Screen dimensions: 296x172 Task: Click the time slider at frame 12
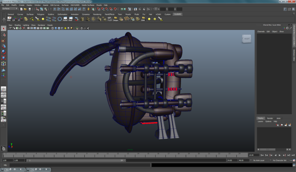(x=118, y=155)
